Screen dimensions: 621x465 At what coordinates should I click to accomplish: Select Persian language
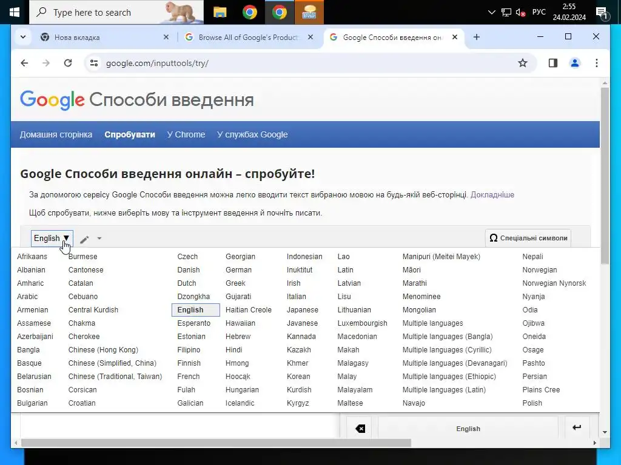534,377
